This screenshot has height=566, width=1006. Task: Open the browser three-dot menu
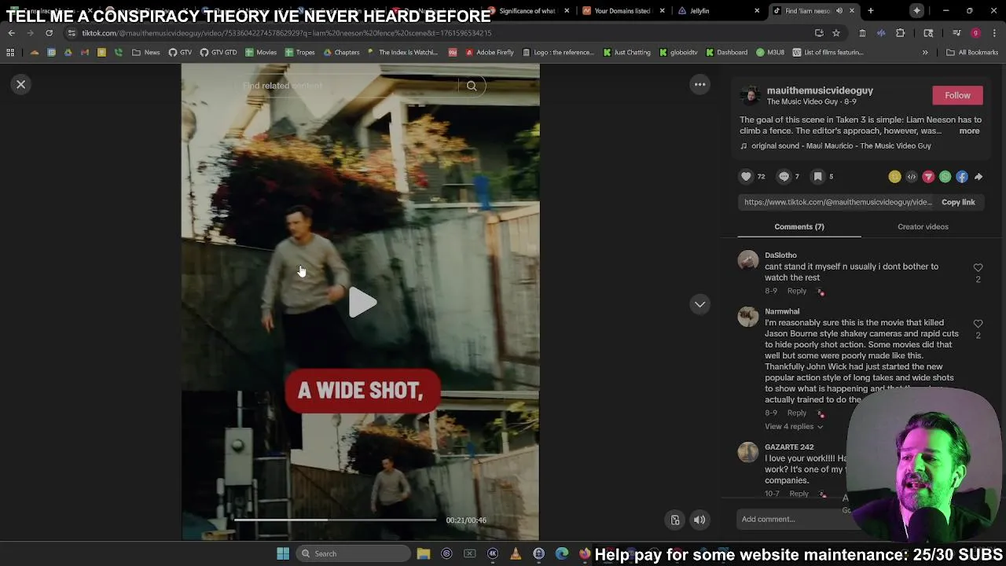coord(995,33)
